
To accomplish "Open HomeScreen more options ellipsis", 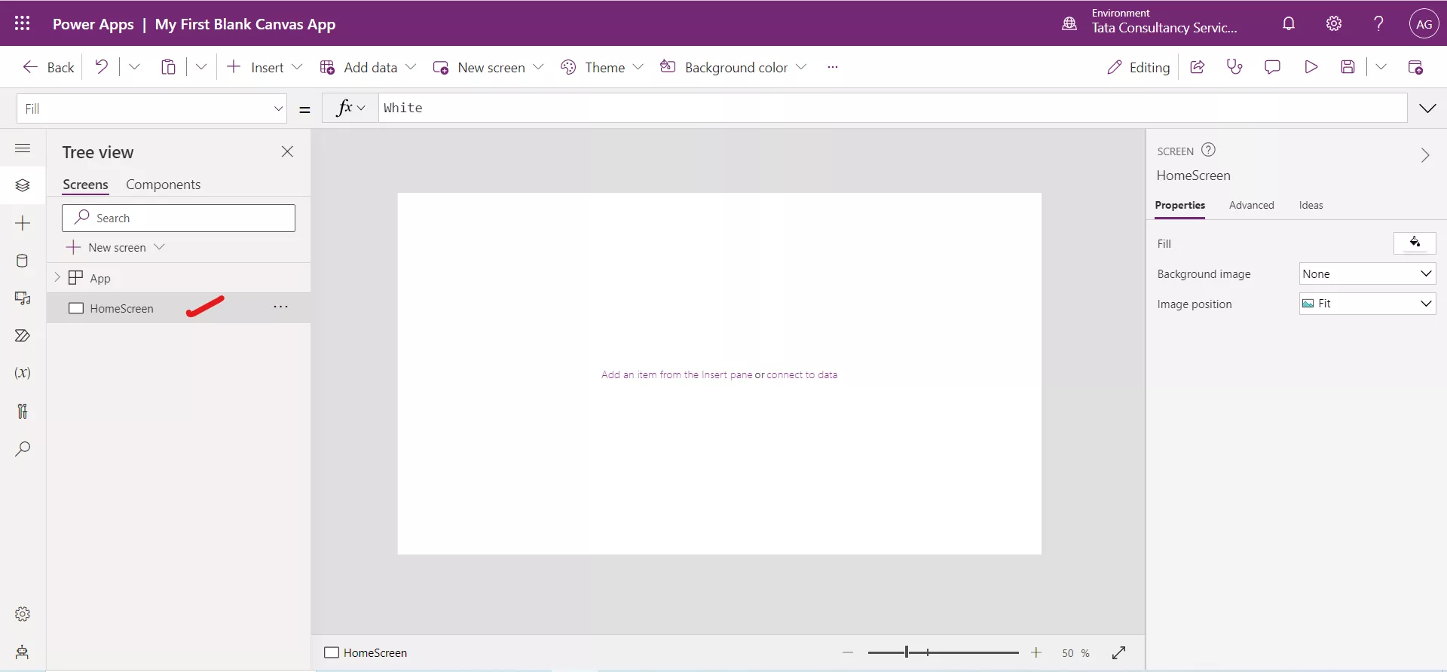I will coord(280,307).
